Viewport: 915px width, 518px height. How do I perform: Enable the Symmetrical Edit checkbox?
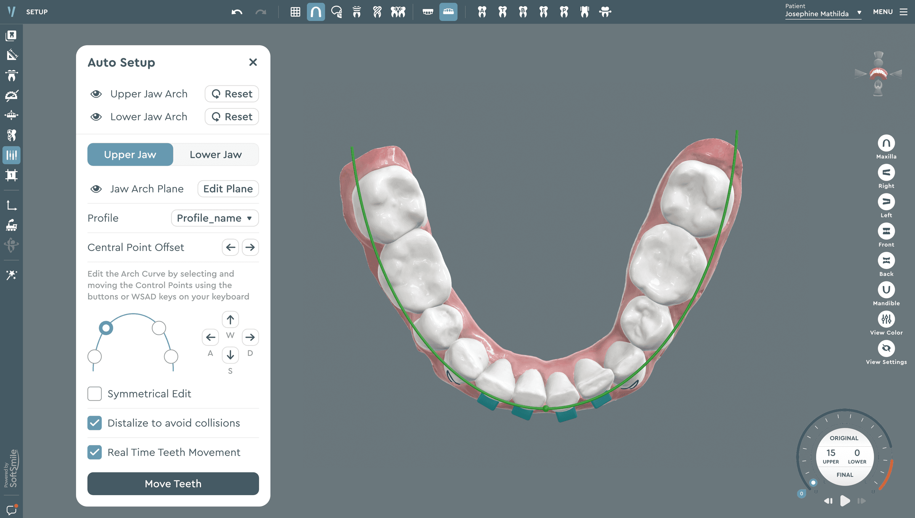tap(95, 394)
